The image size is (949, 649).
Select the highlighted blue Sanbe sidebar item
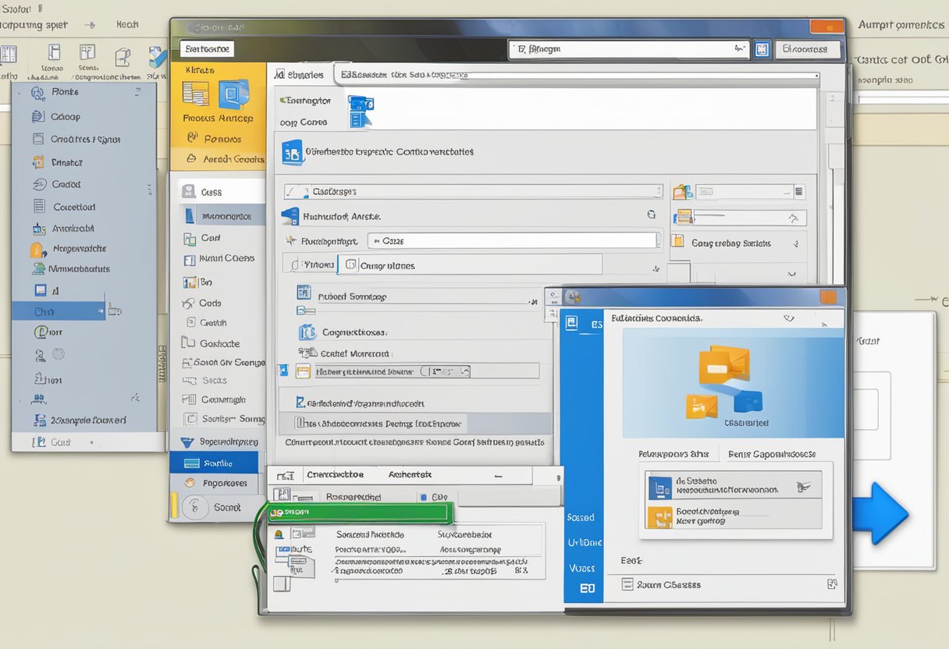point(214,463)
